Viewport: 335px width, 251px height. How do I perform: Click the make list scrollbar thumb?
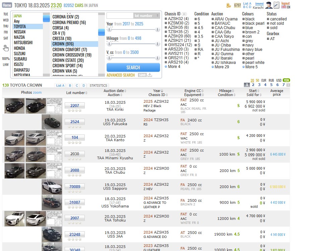pos(46,18)
